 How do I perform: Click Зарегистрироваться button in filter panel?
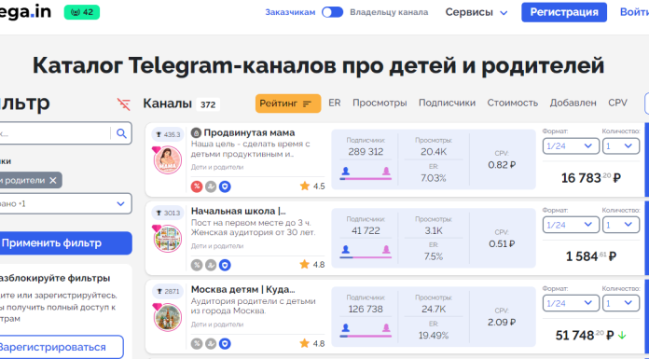(61, 347)
